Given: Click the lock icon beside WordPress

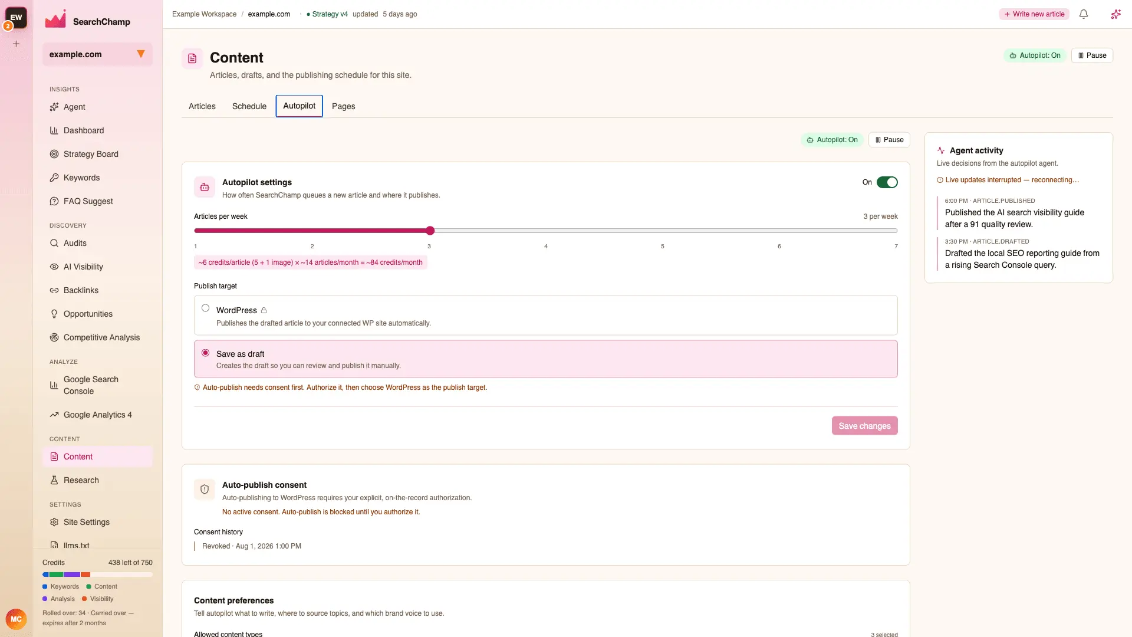Looking at the screenshot, I should 264,310.
